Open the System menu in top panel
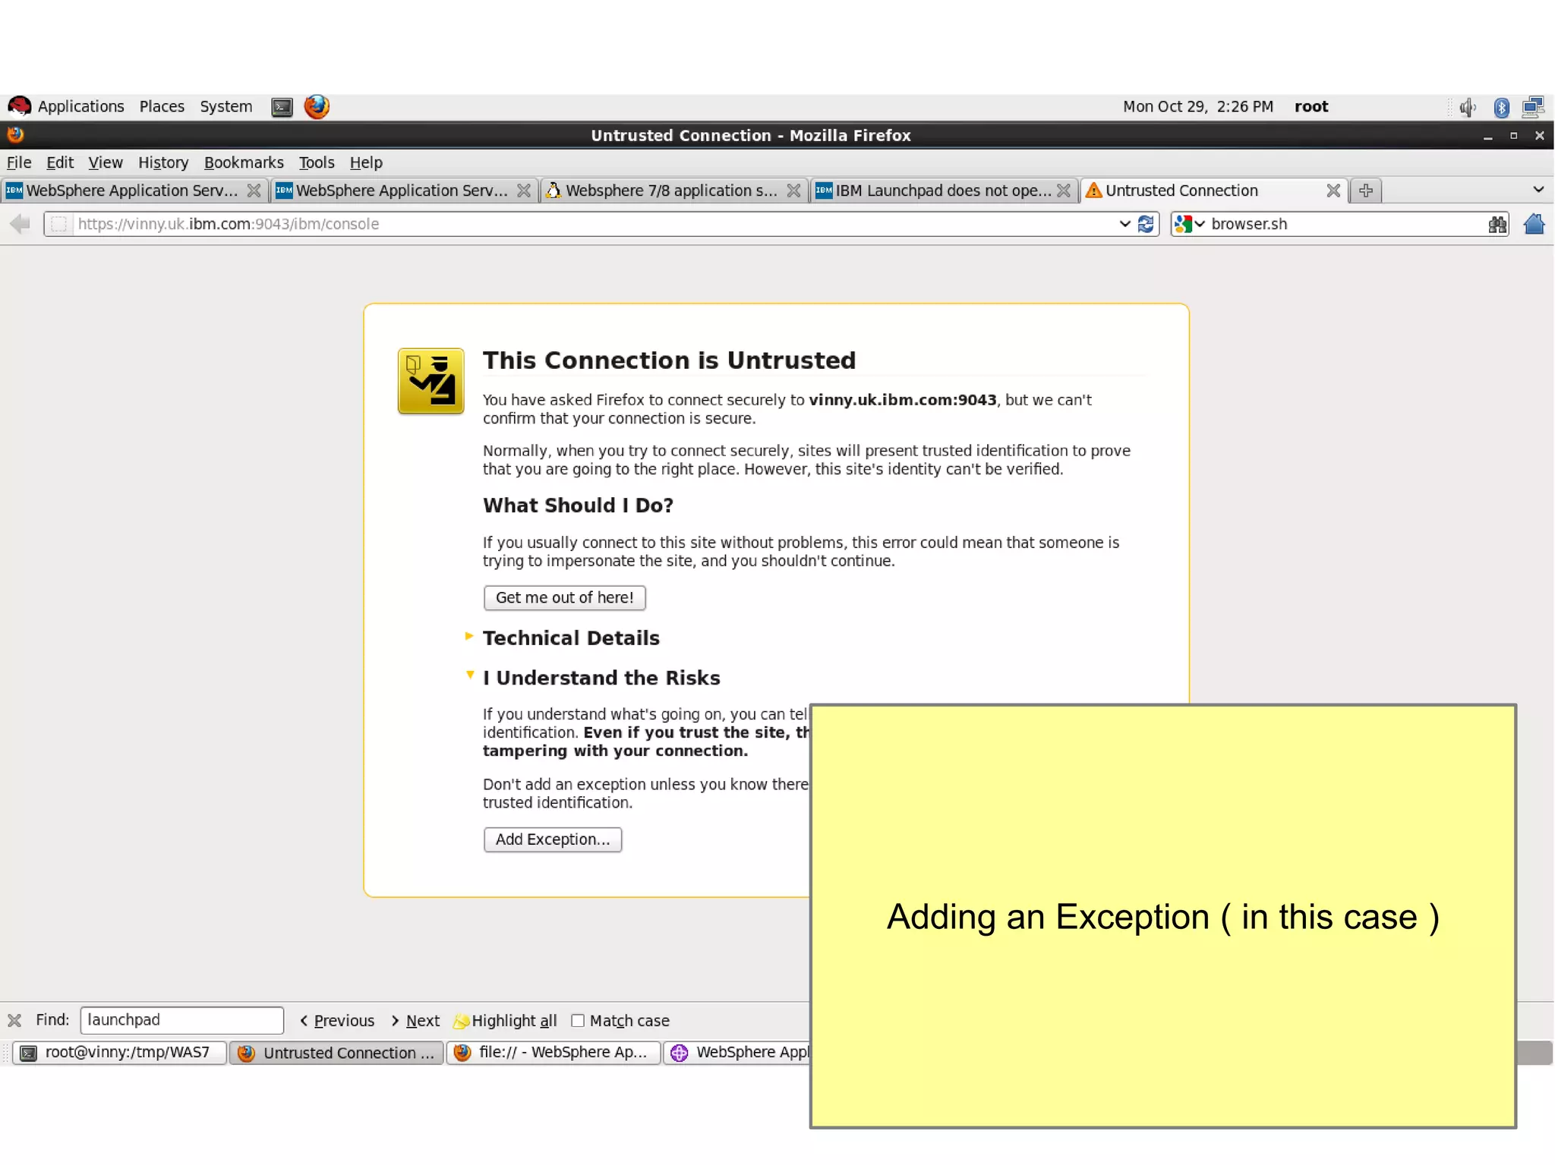This screenshot has width=1555, height=1165. pyautogui.click(x=226, y=106)
